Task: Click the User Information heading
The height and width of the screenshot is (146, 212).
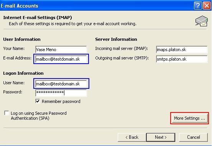Action: point(22,39)
